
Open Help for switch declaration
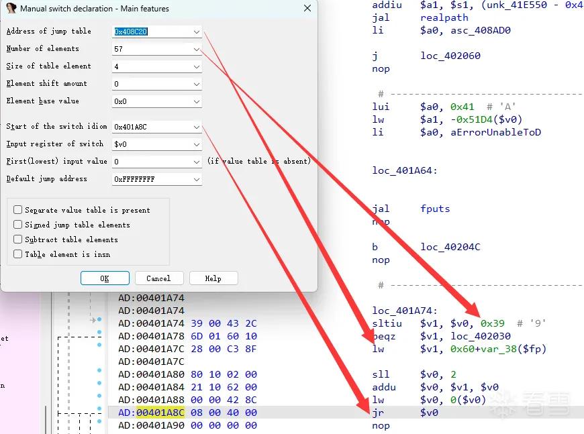pyautogui.click(x=213, y=278)
